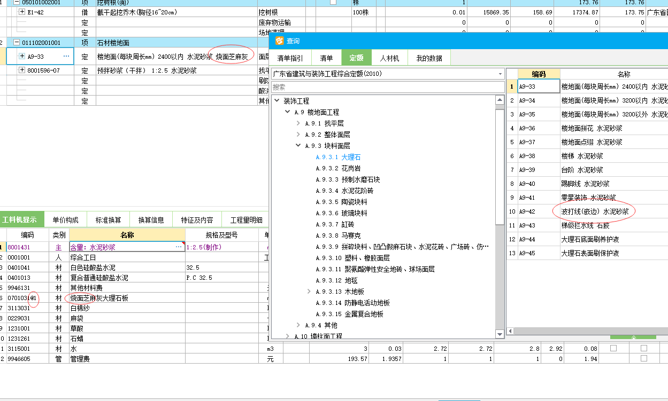
Task: Click the 查询 dialog's orange app icon
Action: pyautogui.click(x=279, y=41)
